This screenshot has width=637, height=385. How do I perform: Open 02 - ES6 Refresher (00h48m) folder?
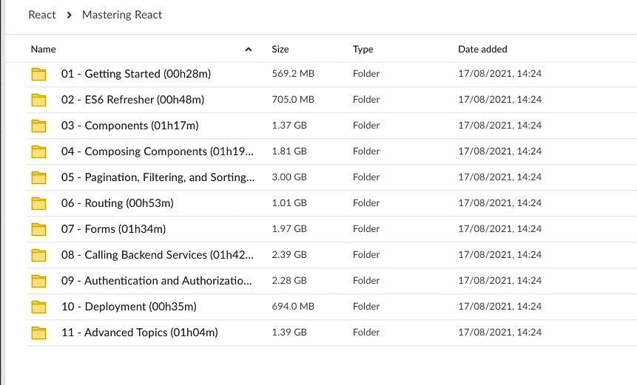click(133, 100)
